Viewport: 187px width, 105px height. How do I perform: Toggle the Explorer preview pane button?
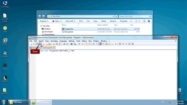[144, 21]
